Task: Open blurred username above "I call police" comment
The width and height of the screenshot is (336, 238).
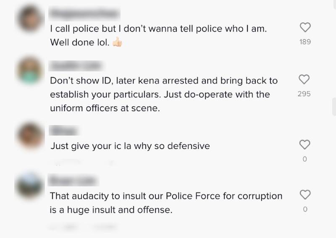Action: [x=83, y=14]
